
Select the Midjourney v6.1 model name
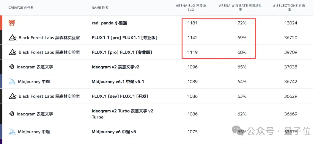click(118, 82)
